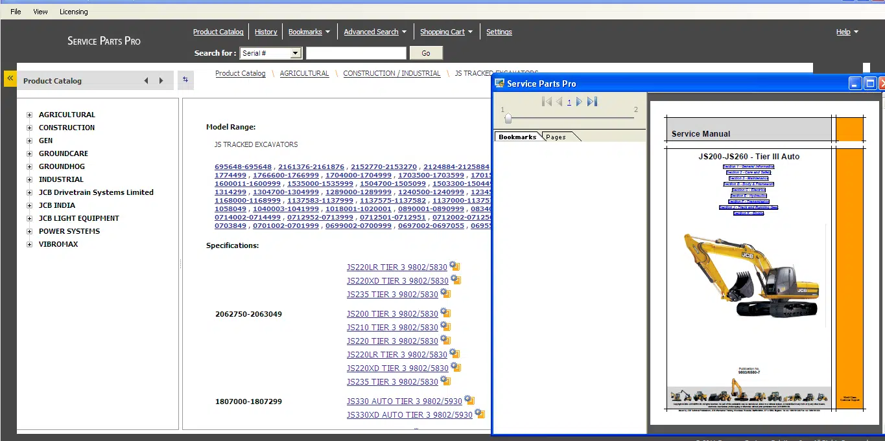
Task: Expand the JCB INDIA tree node
Action: [29, 205]
